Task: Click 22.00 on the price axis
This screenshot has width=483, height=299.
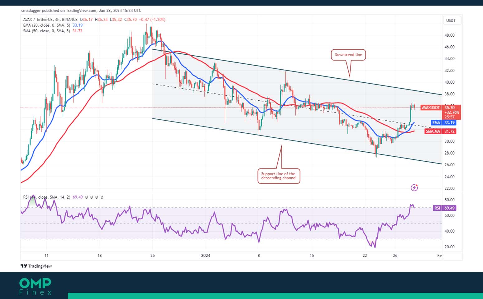Action: (x=449, y=188)
